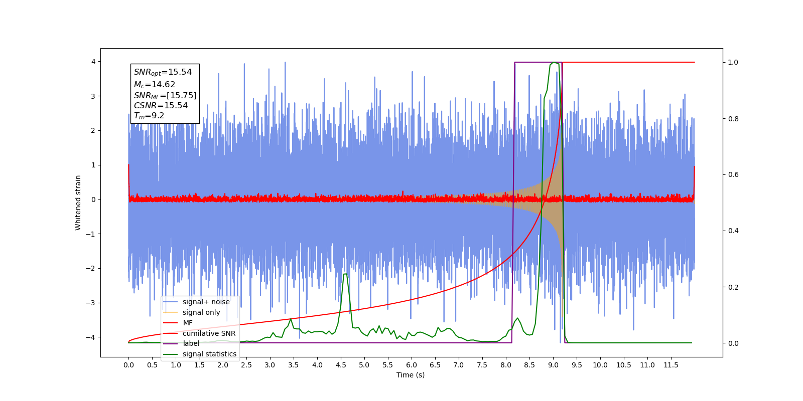Click the Mc=14.62 annotation text
This screenshot has height=401, width=803.
pyautogui.click(x=155, y=84)
